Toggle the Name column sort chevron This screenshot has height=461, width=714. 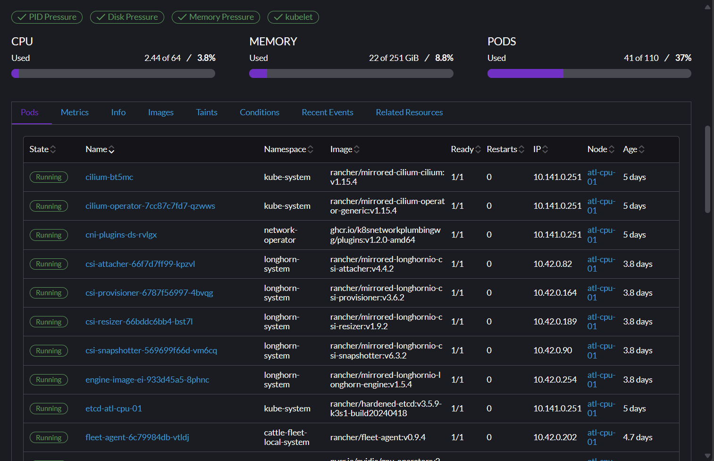112,149
